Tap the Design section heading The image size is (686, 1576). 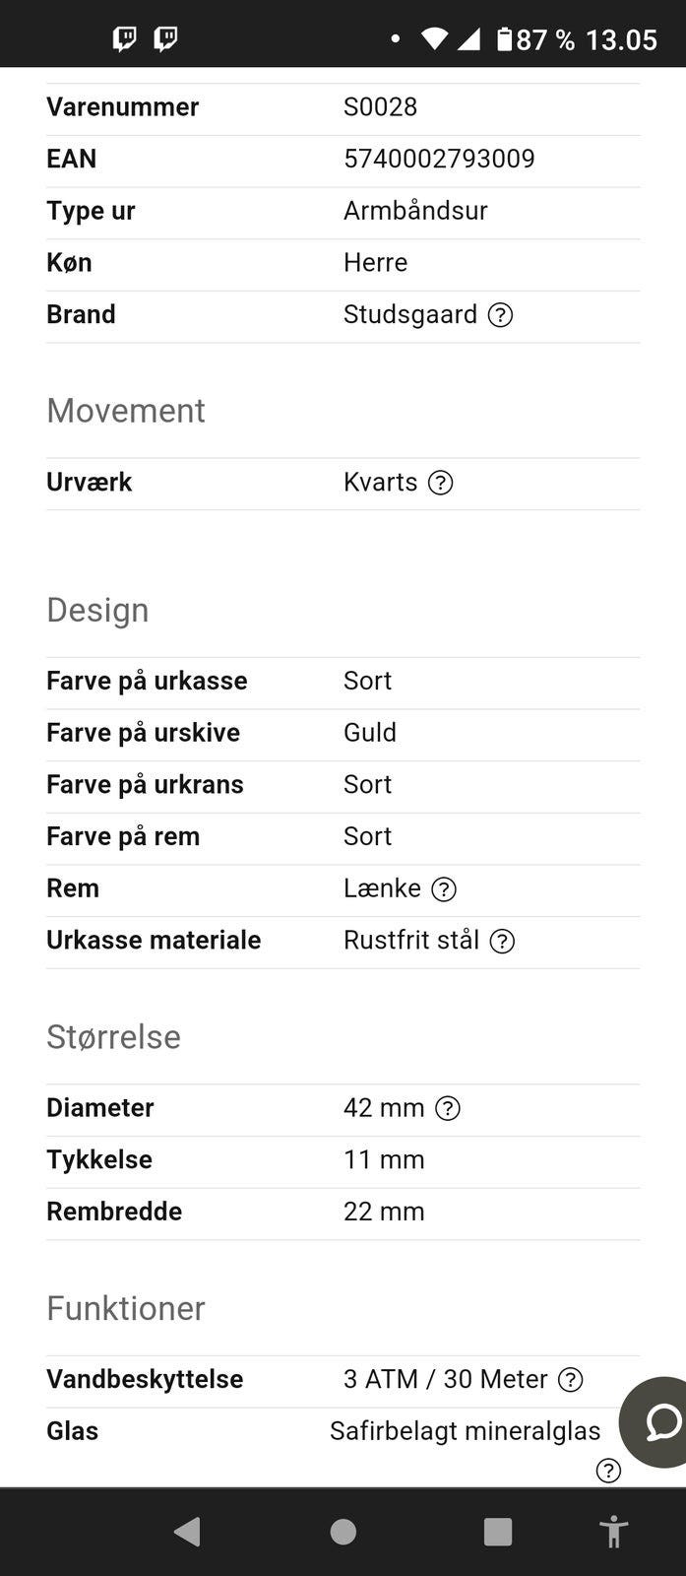[97, 610]
